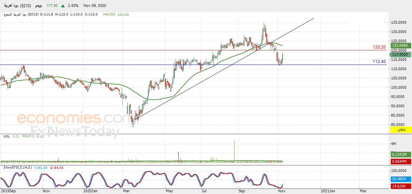Click the 105.0000 price axis label

coord(399,78)
